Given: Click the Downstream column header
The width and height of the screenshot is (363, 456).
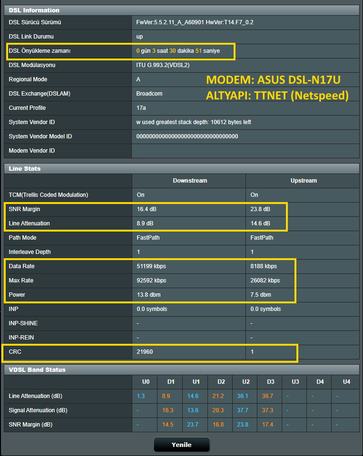Looking at the screenshot, I should [x=190, y=181].
